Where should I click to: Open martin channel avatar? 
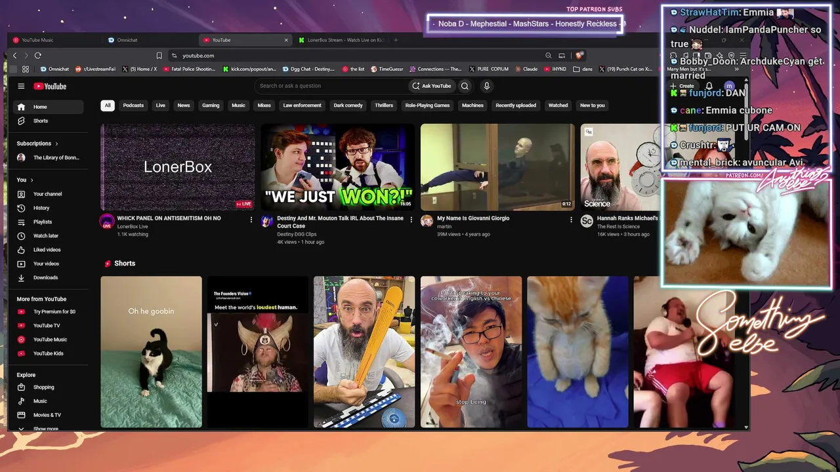point(427,221)
